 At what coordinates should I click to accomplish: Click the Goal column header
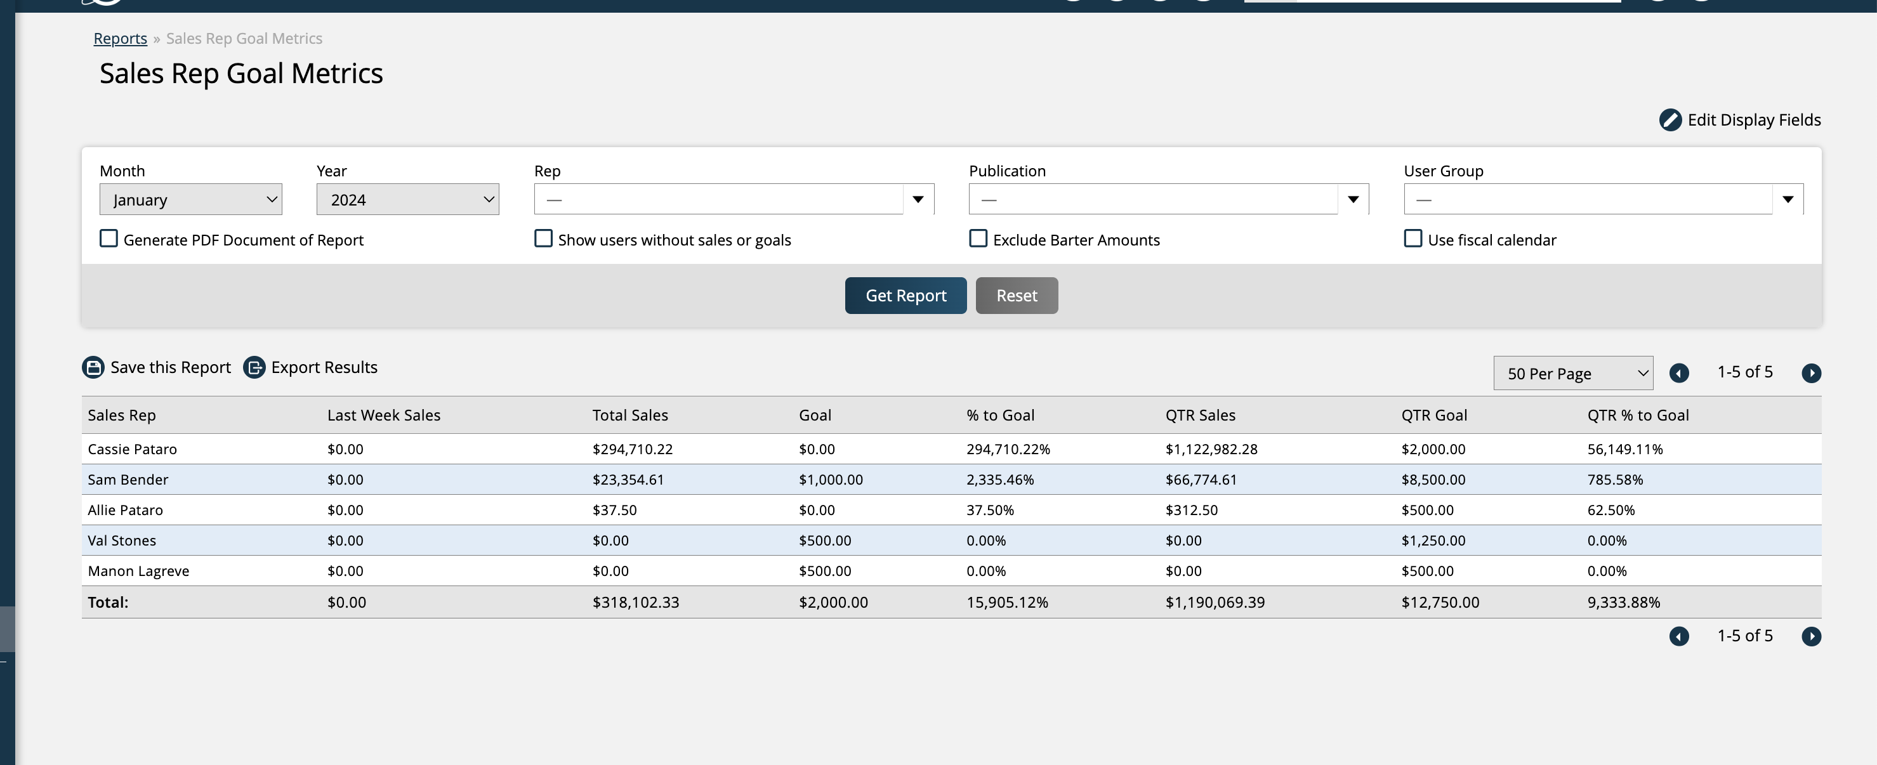pos(815,415)
